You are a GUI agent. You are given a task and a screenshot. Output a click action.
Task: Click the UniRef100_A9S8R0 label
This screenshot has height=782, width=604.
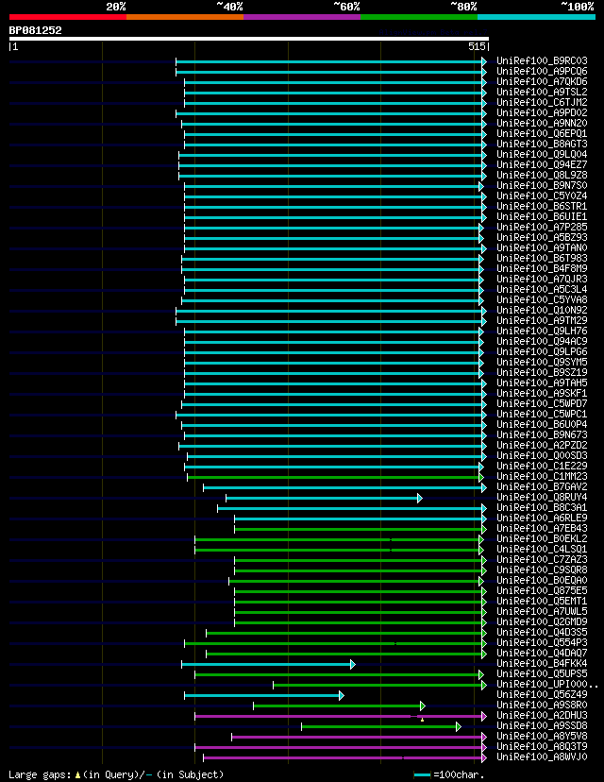[x=542, y=705]
